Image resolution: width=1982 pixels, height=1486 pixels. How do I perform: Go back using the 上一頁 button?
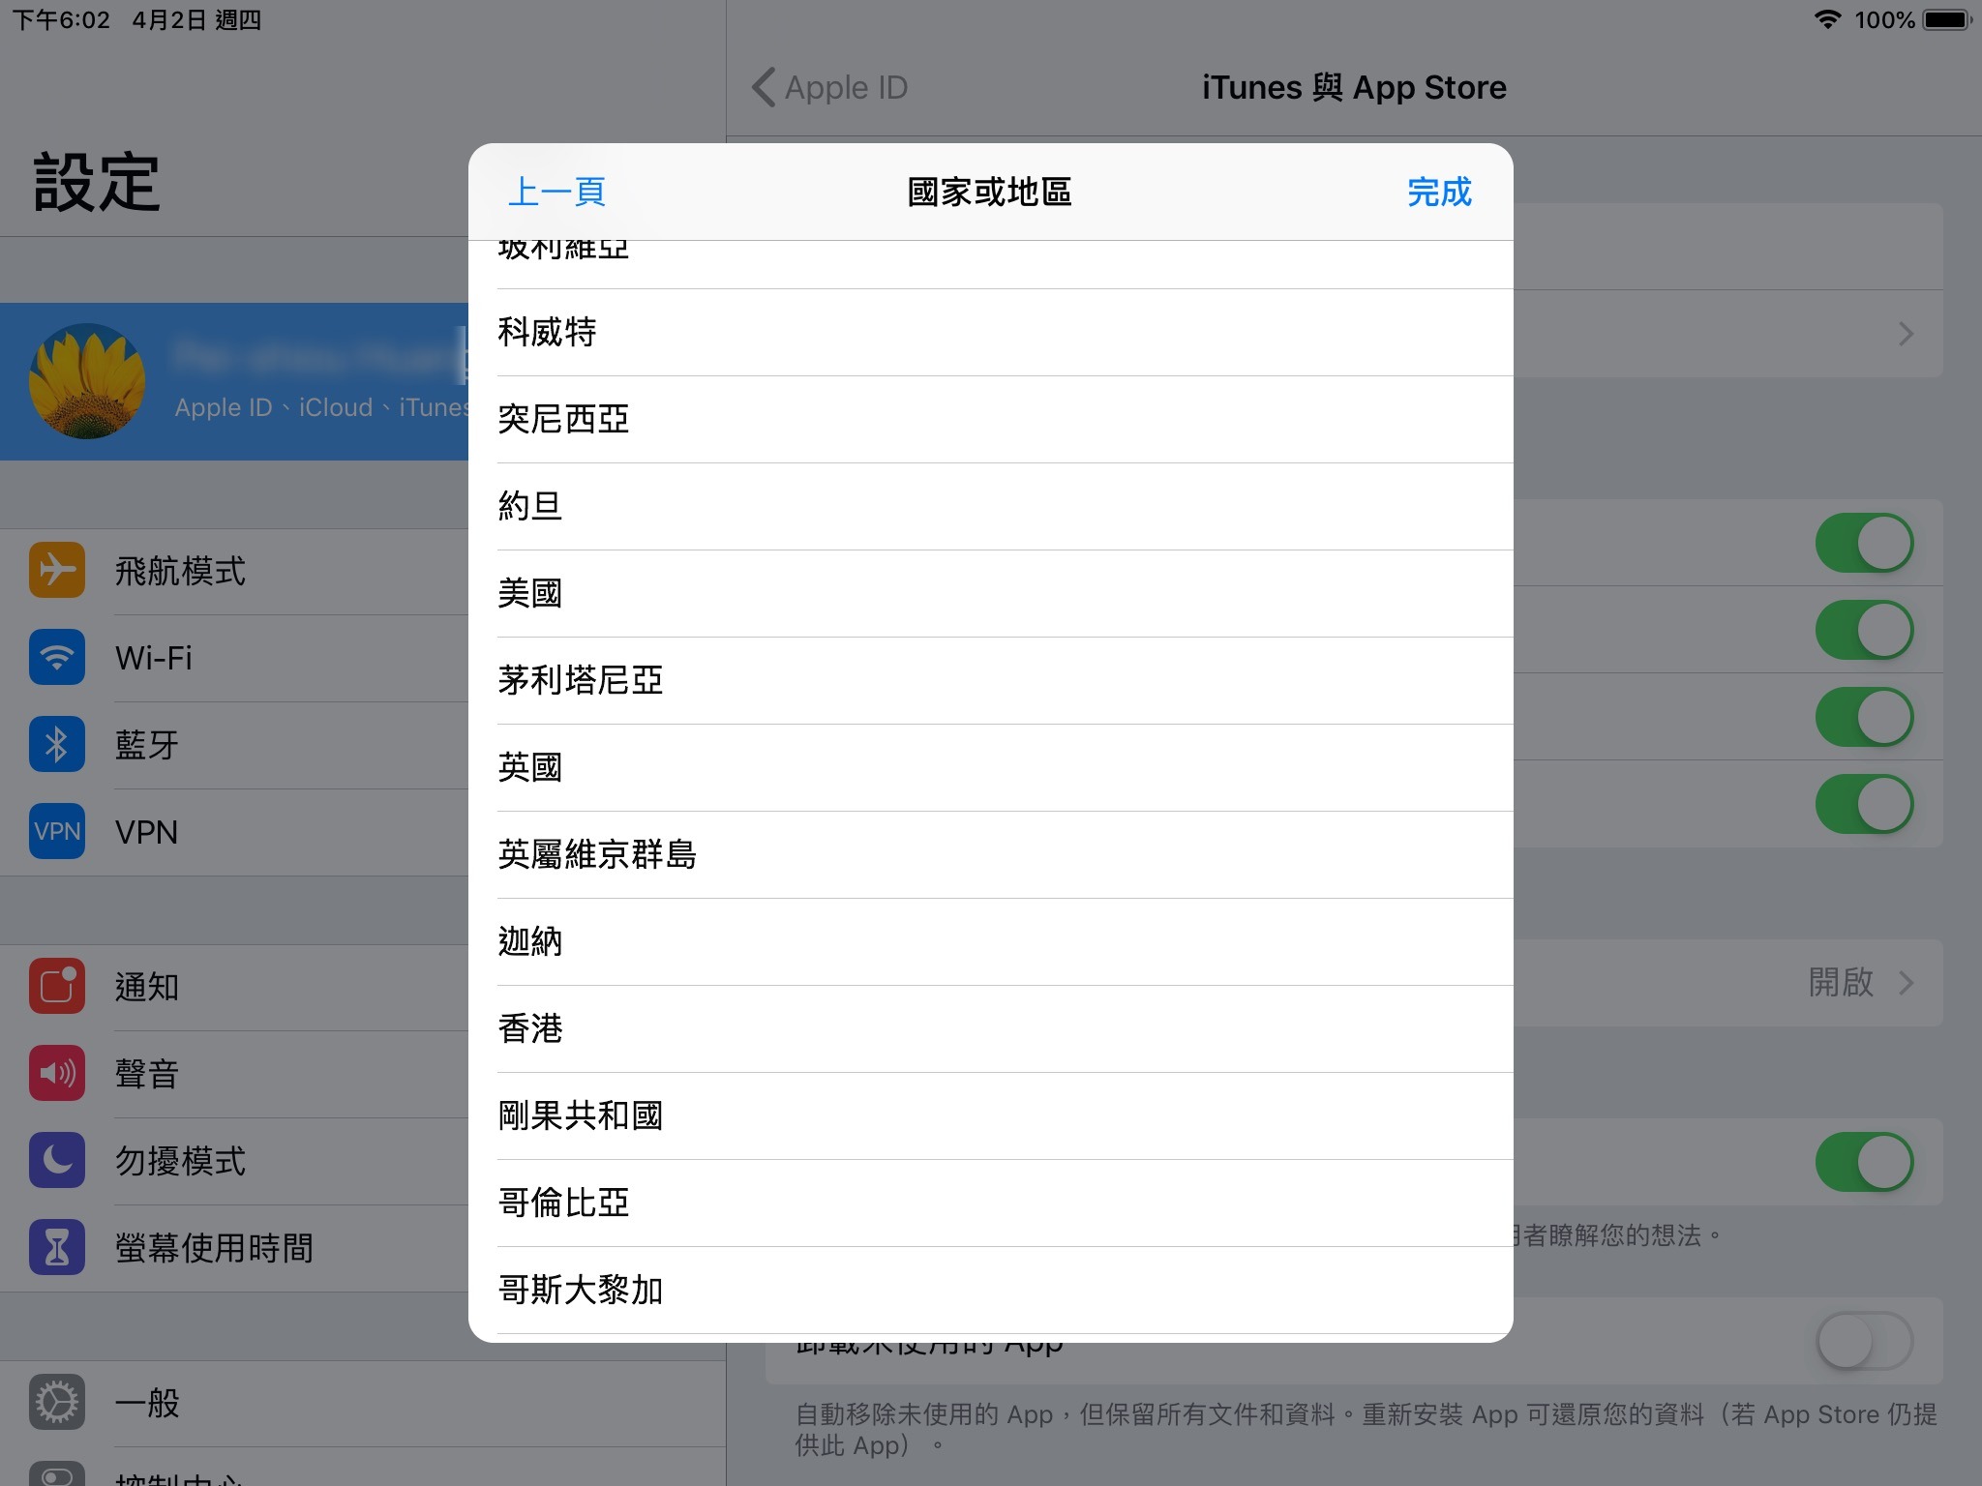[x=556, y=193]
